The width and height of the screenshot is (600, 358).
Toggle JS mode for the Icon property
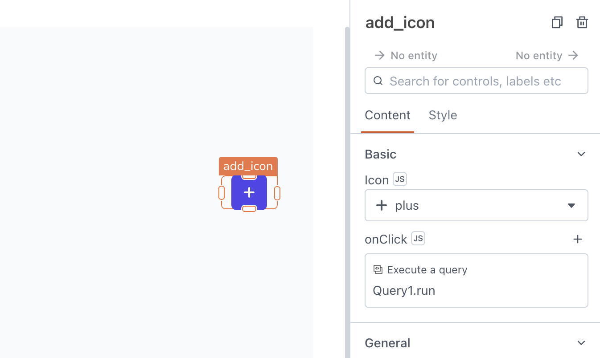(399, 179)
